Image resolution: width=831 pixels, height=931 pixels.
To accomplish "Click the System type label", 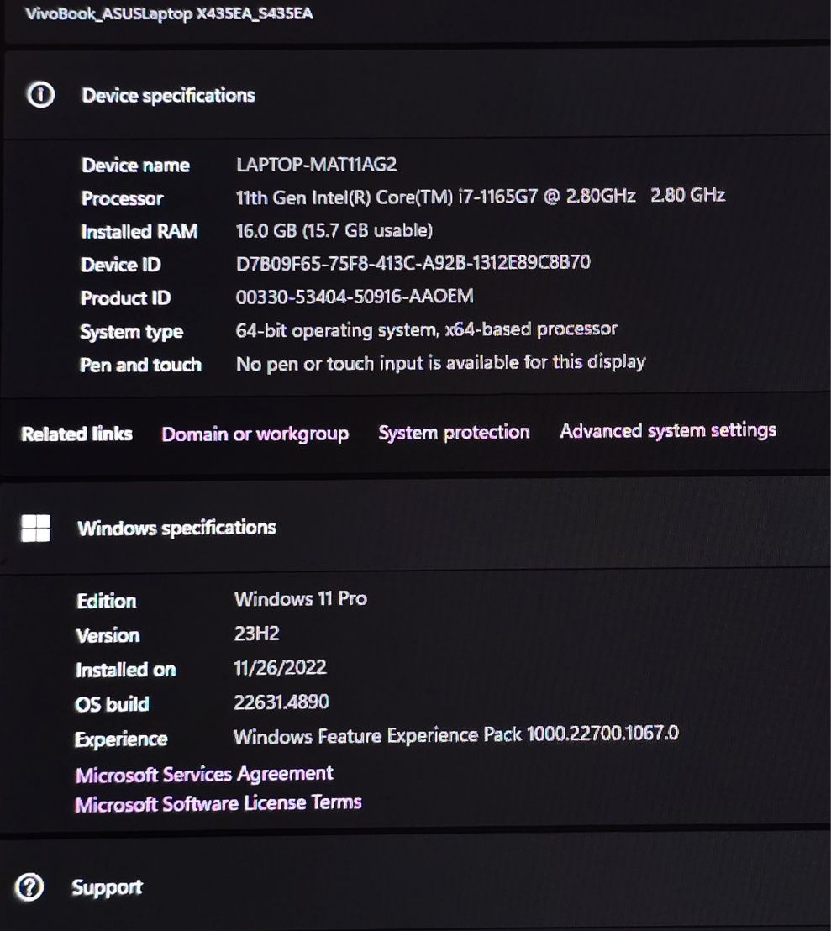I will point(131,332).
